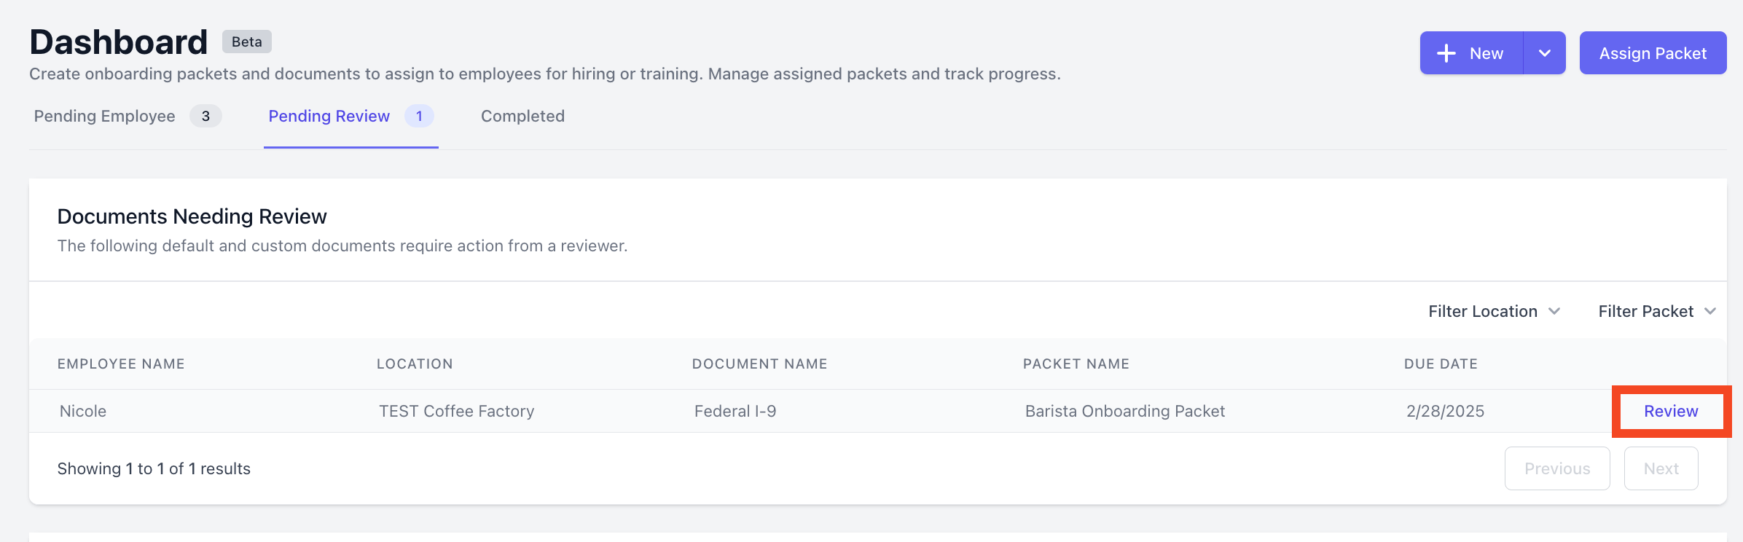Click the Pending Employee count badge 3
The image size is (1743, 542).
pyautogui.click(x=205, y=117)
